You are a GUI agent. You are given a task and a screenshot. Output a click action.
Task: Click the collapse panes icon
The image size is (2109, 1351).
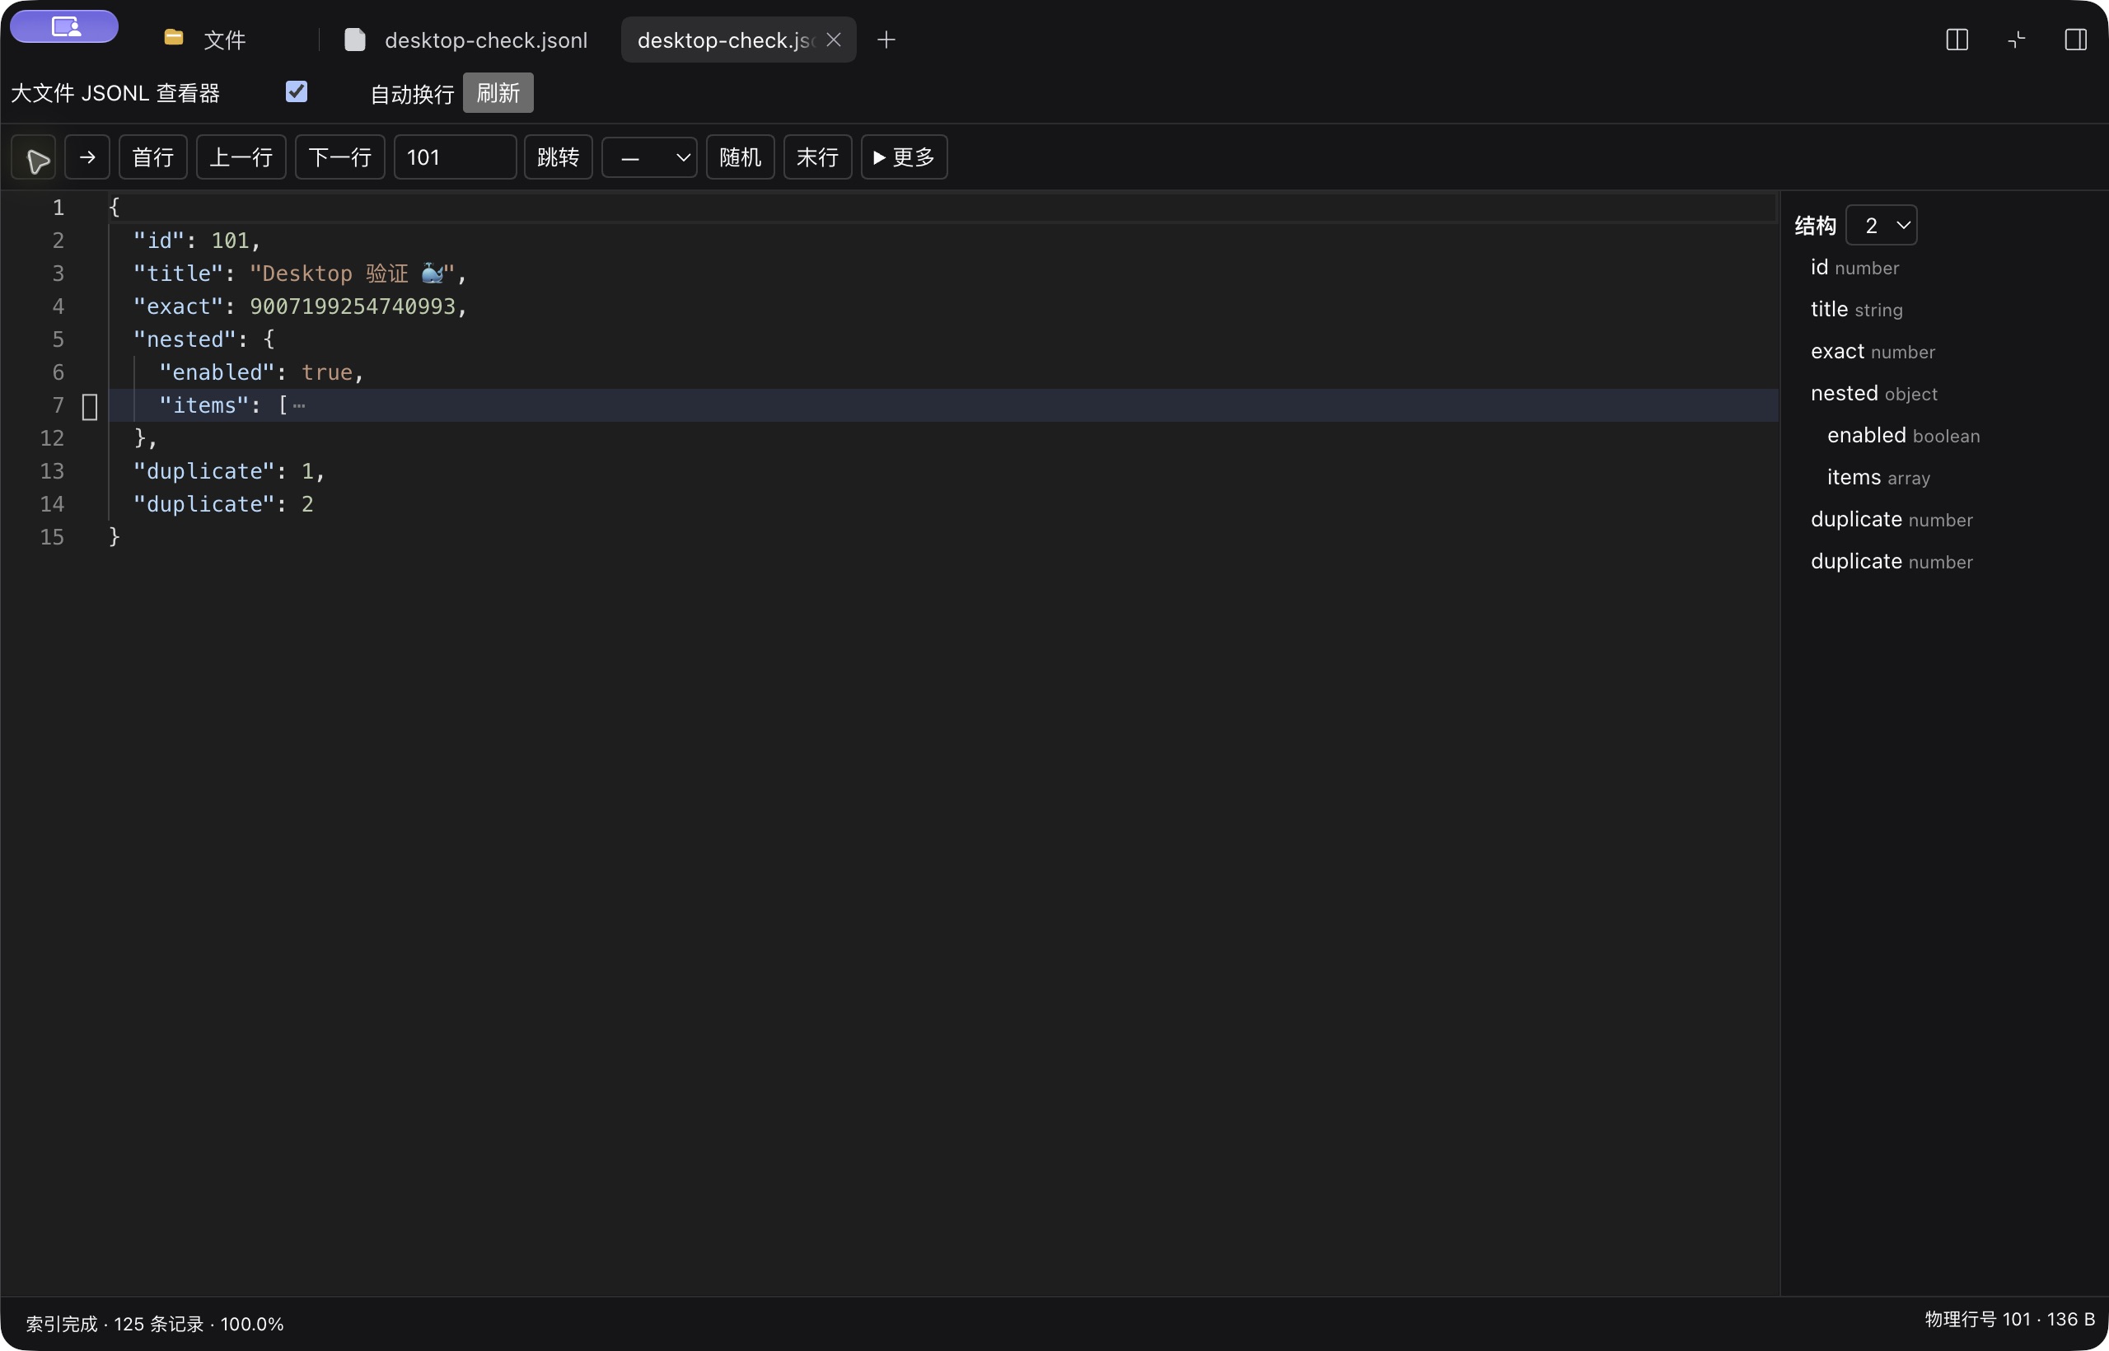click(2016, 40)
